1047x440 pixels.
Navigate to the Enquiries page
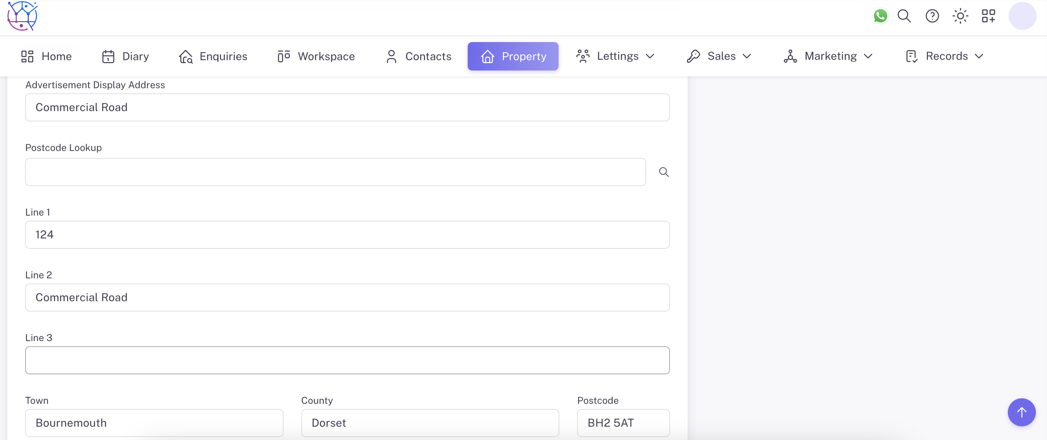click(x=213, y=56)
